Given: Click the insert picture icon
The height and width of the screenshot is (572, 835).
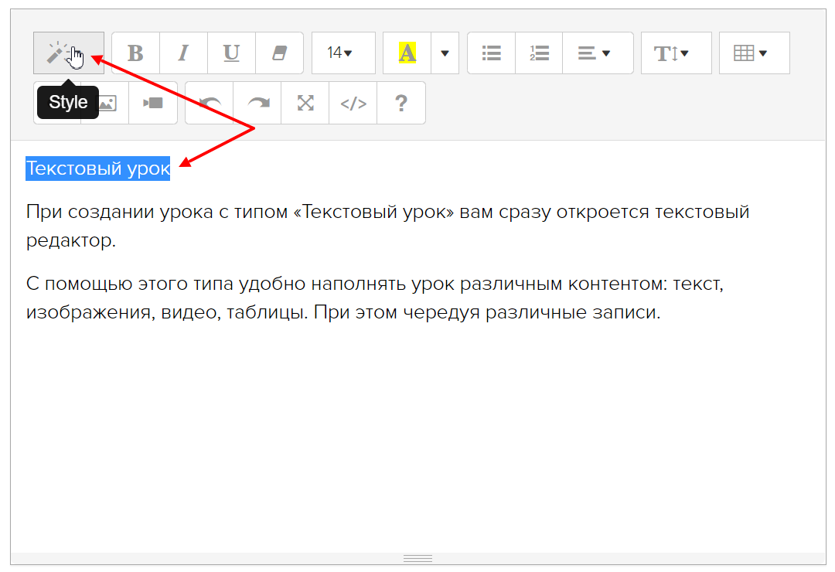Looking at the screenshot, I should 107,103.
